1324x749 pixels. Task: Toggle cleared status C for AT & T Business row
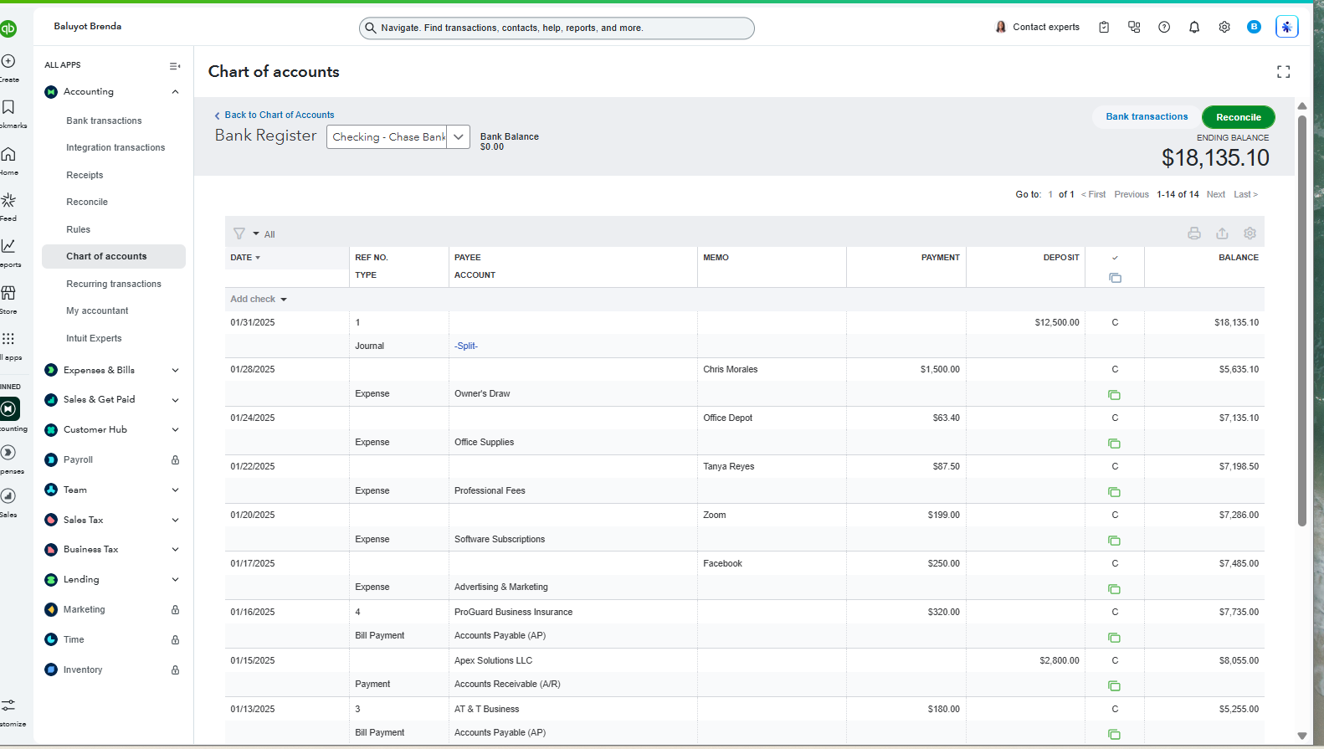click(x=1115, y=709)
